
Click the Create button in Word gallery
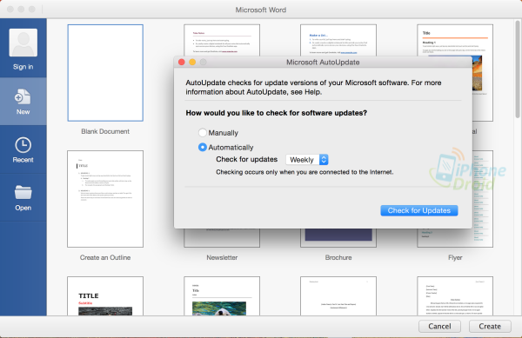[x=490, y=326]
